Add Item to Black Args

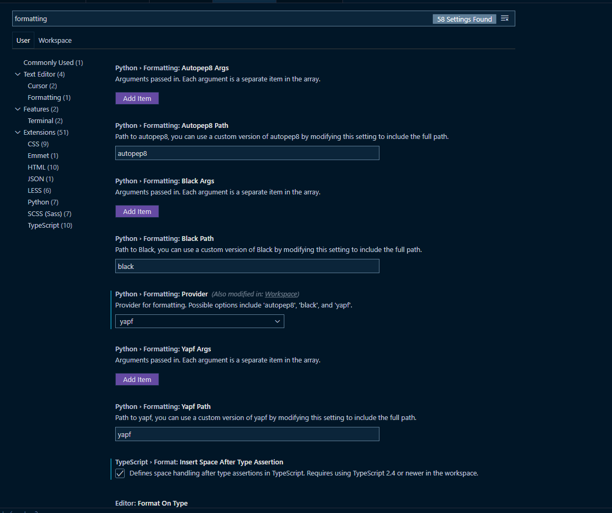point(137,211)
